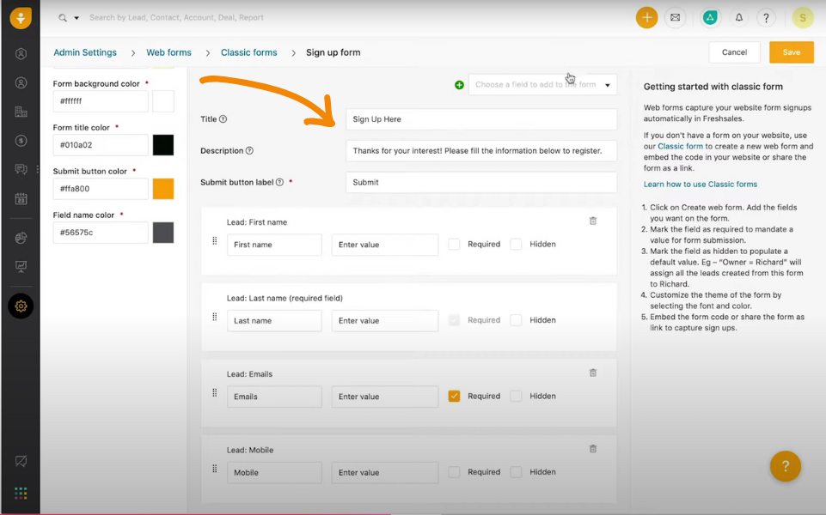Viewport: 826px width, 515px height.
Task: Click the orange plus quick-add button
Action: 647,18
